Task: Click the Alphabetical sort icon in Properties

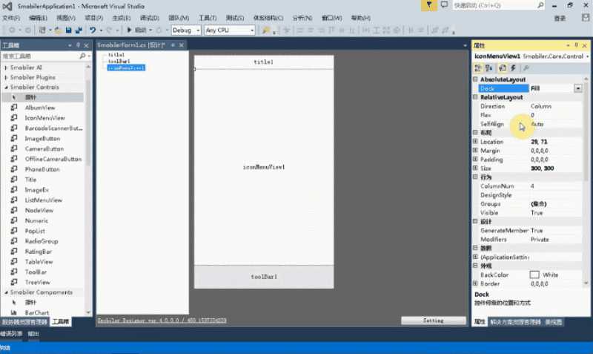Action: point(489,68)
